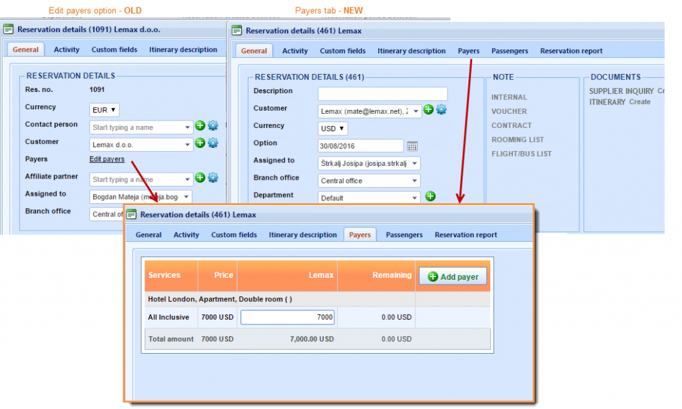Screen dimensions: 682x409
Task: Add new customer plus icon in reservation 1091
Action: point(200,143)
